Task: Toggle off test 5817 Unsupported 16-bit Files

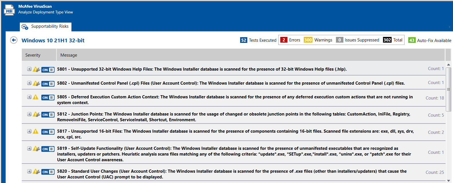Action: tap(48, 132)
